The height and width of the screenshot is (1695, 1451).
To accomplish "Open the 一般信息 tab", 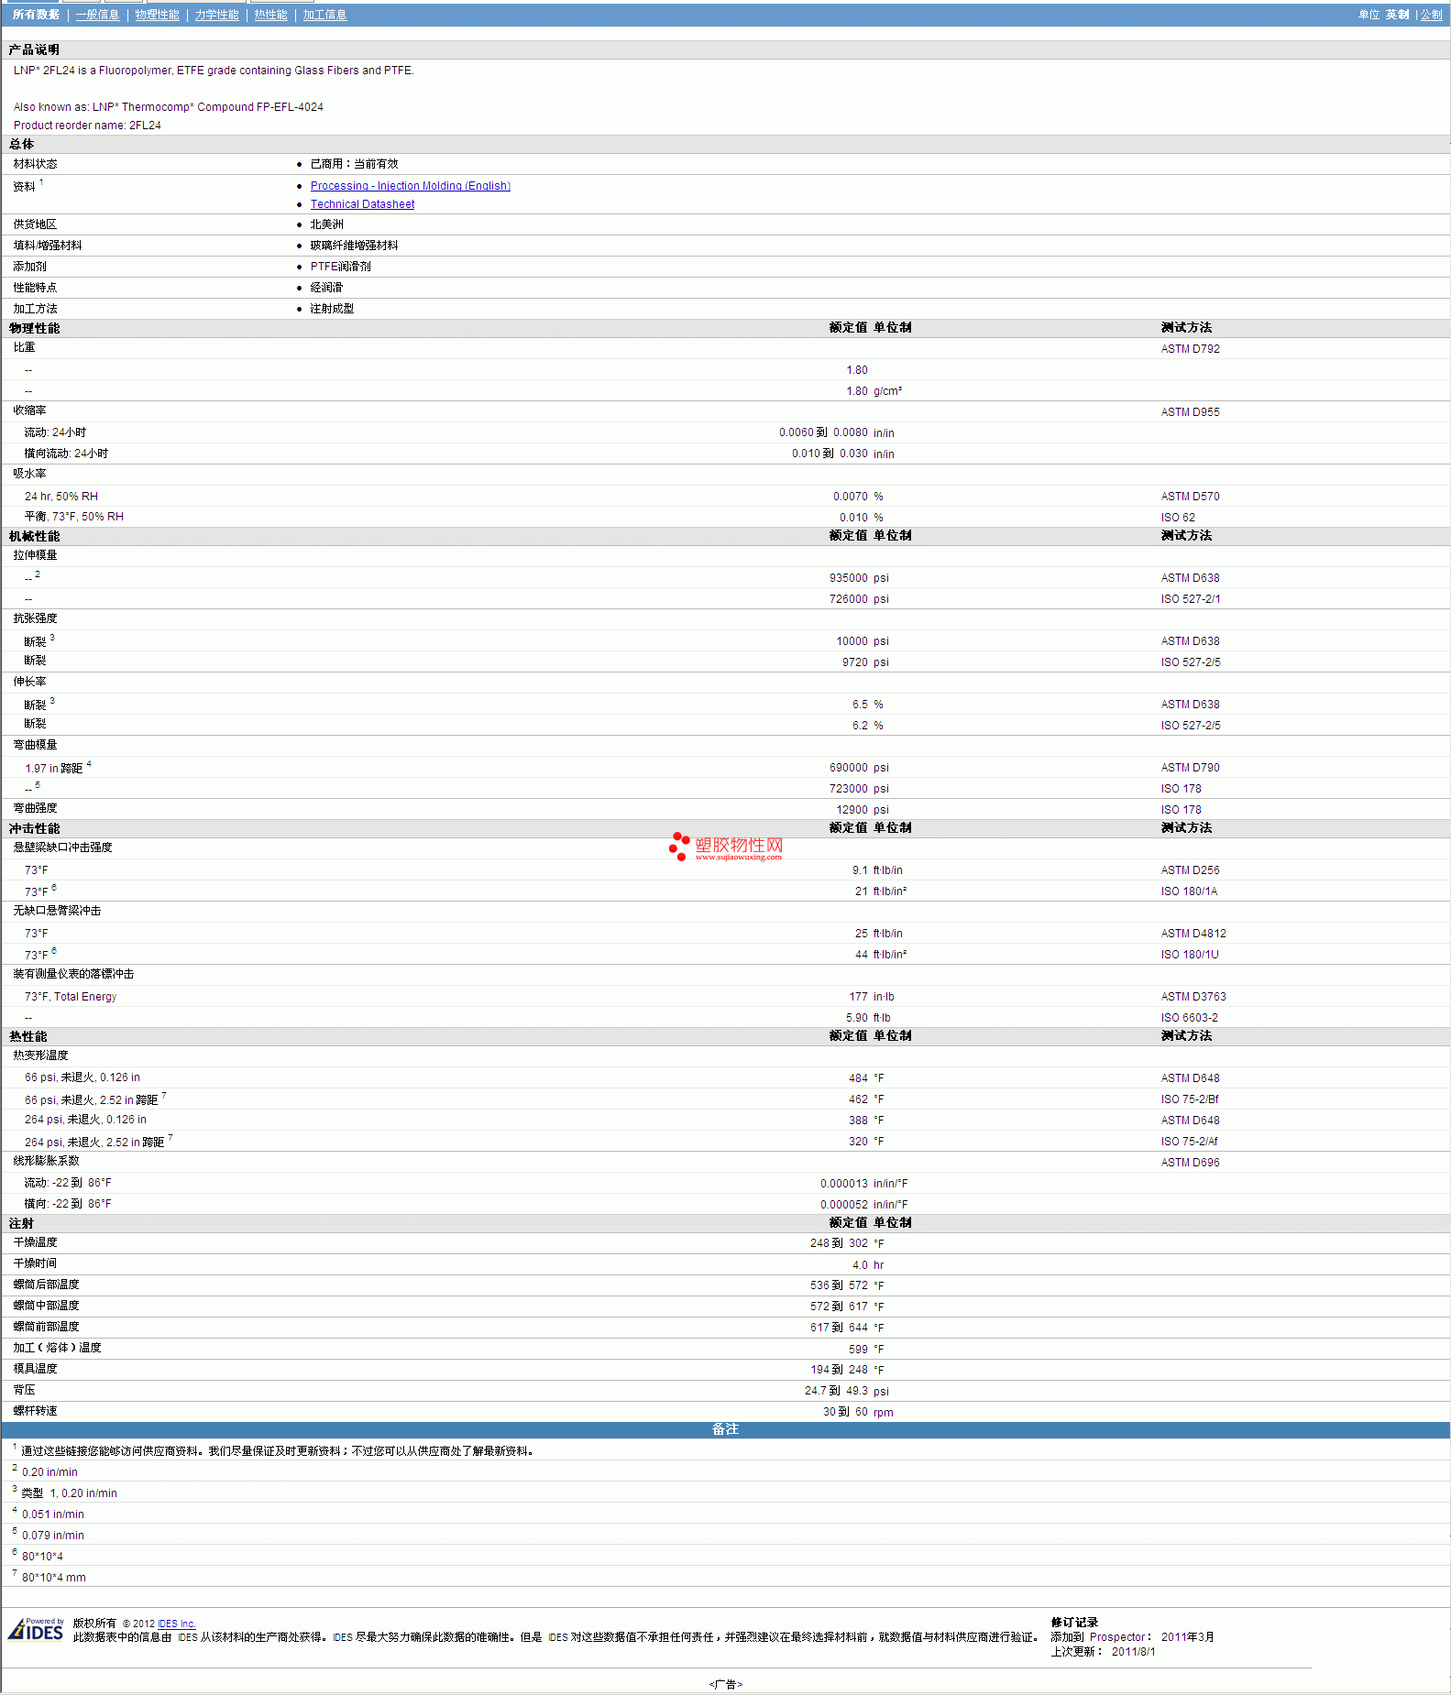I will click(97, 15).
